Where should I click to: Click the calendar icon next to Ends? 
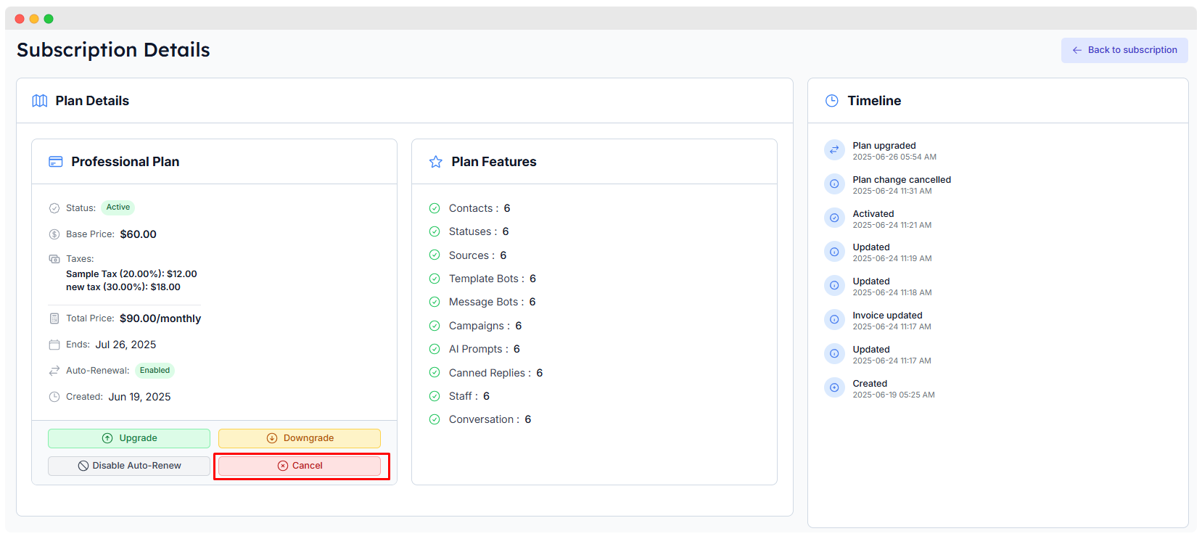coord(54,345)
